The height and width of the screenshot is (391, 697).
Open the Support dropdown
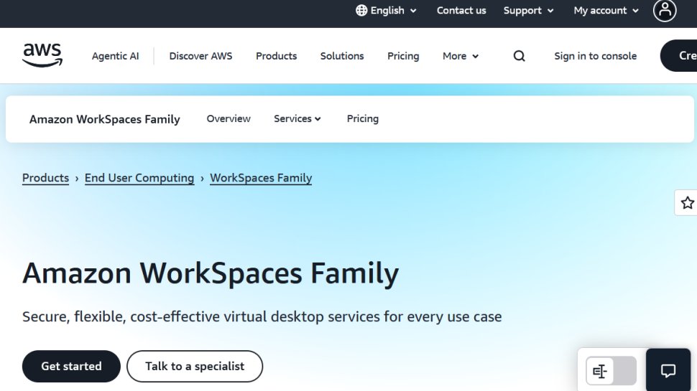tap(528, 10)
